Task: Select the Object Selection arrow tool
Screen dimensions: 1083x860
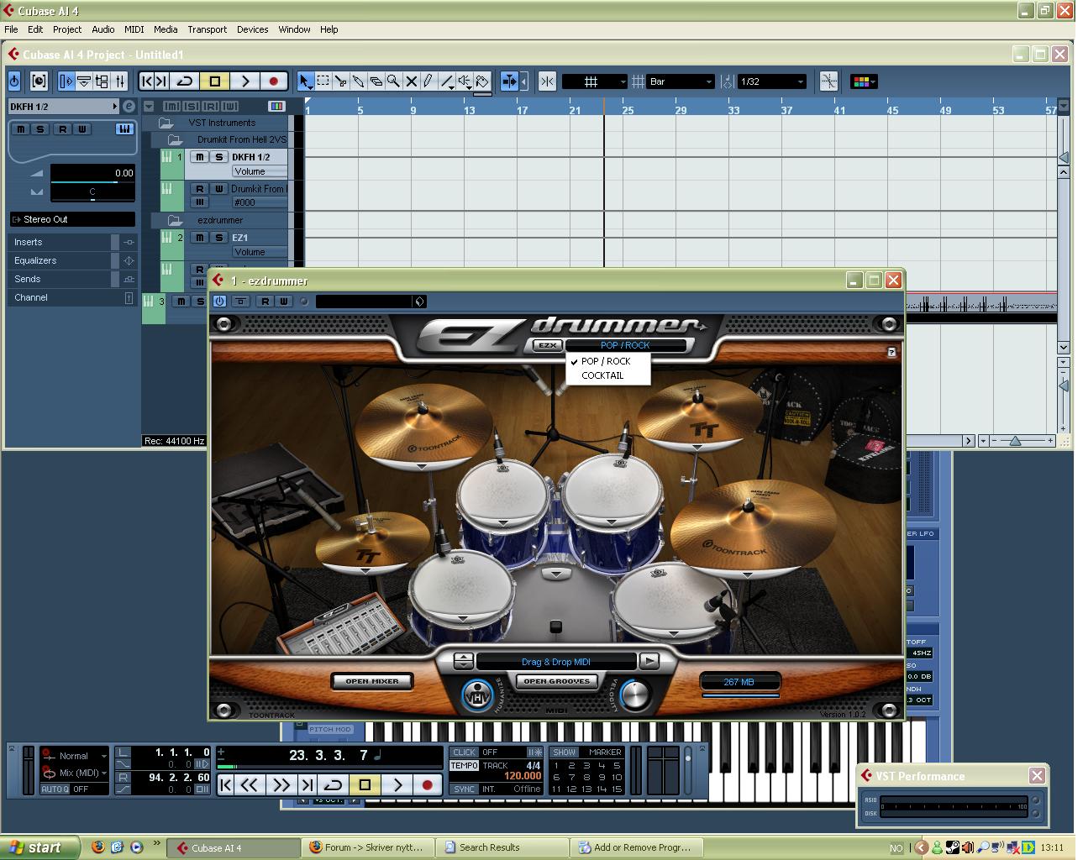Action: point(305,81)
